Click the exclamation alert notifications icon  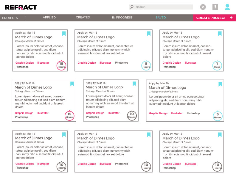[x=215, y=7]
